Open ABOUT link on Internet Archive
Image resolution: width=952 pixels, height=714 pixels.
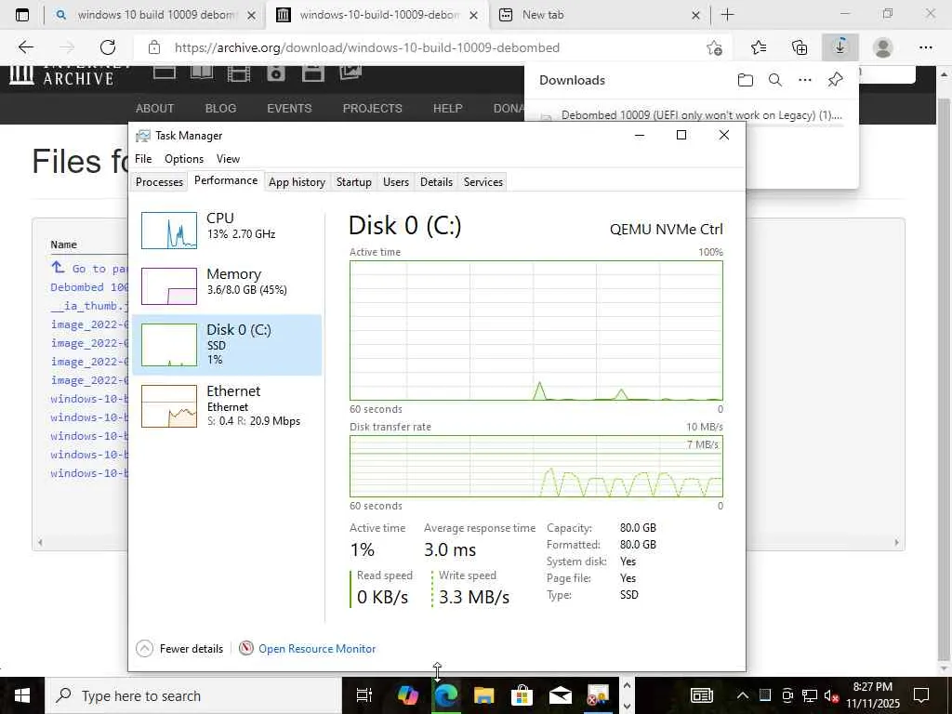point(155,108)
